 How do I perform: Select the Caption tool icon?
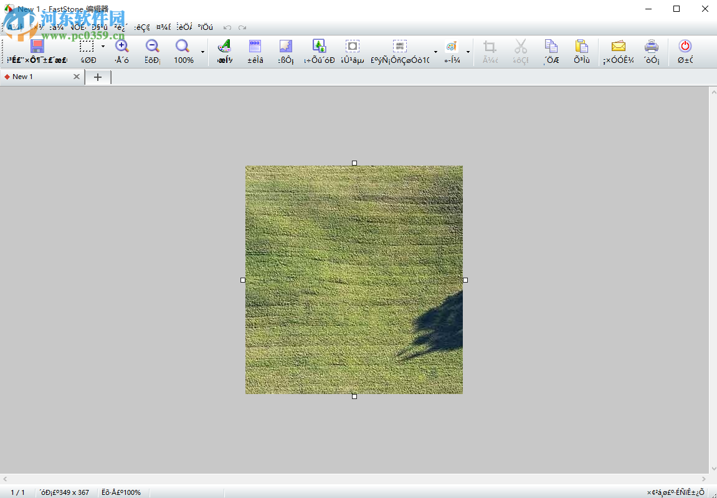point(255,47)
